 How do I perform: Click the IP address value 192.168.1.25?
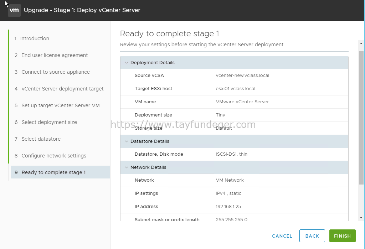228,206
